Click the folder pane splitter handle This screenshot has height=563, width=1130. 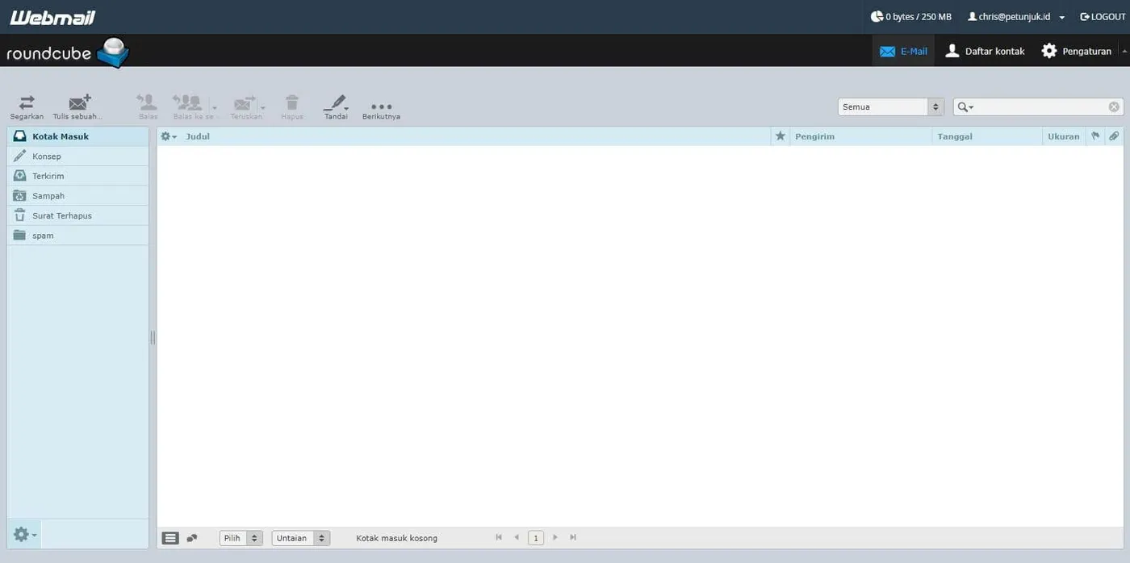click(153, 337)
